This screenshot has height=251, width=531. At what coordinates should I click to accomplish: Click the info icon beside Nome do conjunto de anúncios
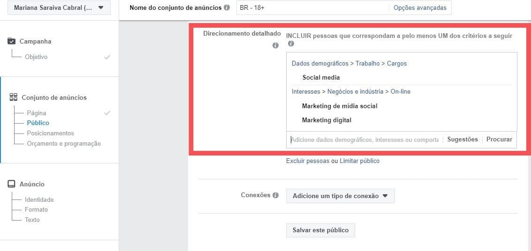point(227,8)
